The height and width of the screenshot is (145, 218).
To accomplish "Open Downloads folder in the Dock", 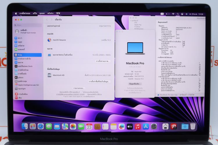I will [x=185, y=126].
